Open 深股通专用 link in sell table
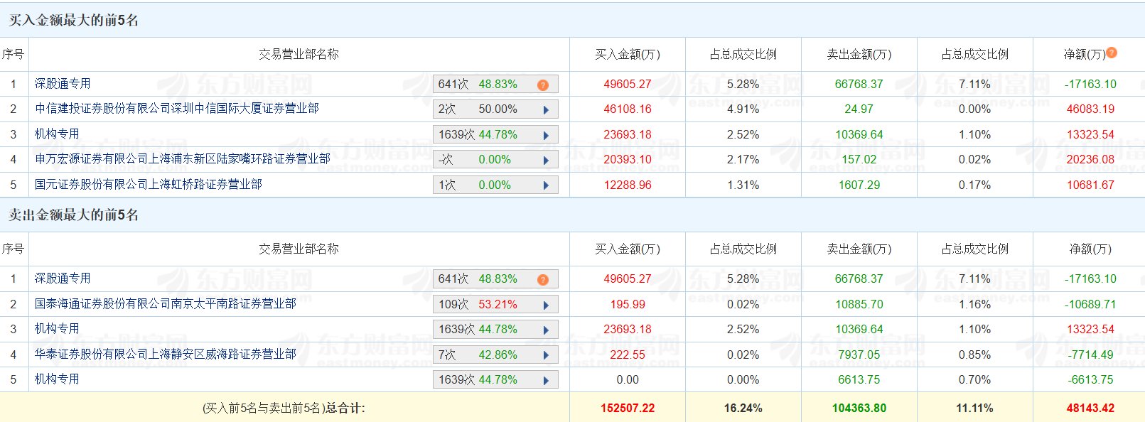Image resolution: width=1145 pixels, height=422 pixels. [63, 278]
